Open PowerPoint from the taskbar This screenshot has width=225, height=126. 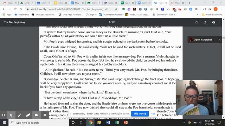click(x=126, y=122)
